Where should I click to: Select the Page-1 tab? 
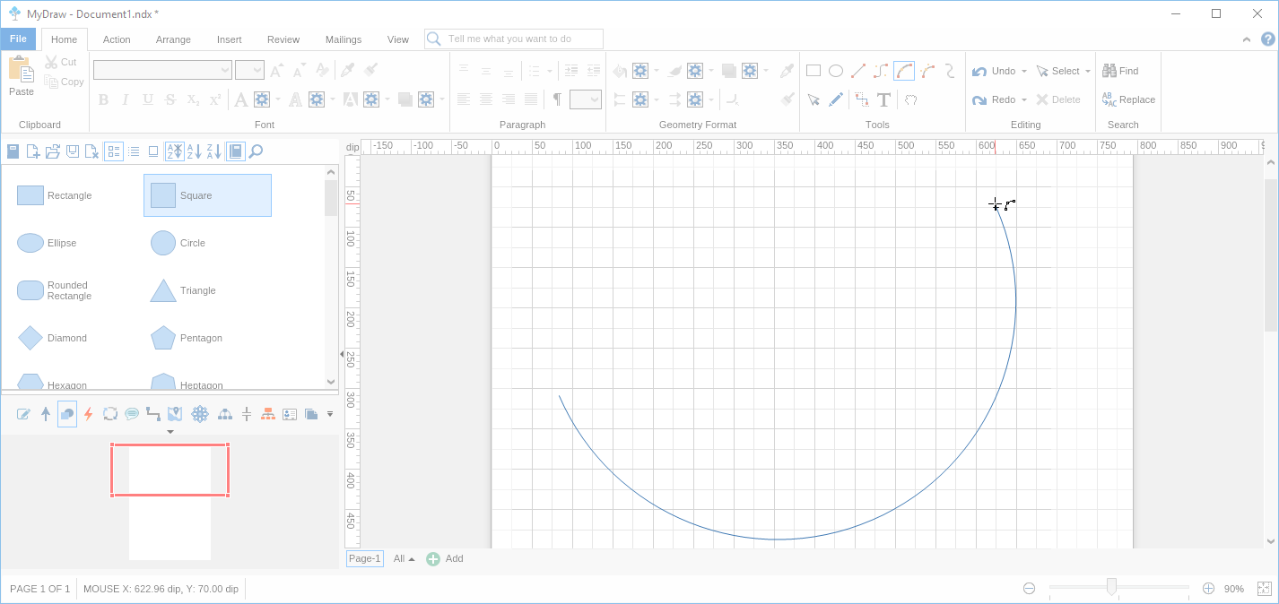coord(365,558)
